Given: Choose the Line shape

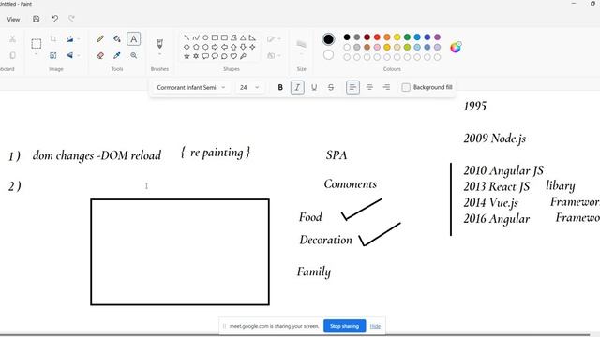Looking at the screenshot, I should (187, 37).
